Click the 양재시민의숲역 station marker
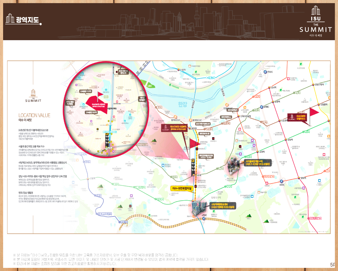The height and width of the screenshot is (271, 338). point(308,218)
